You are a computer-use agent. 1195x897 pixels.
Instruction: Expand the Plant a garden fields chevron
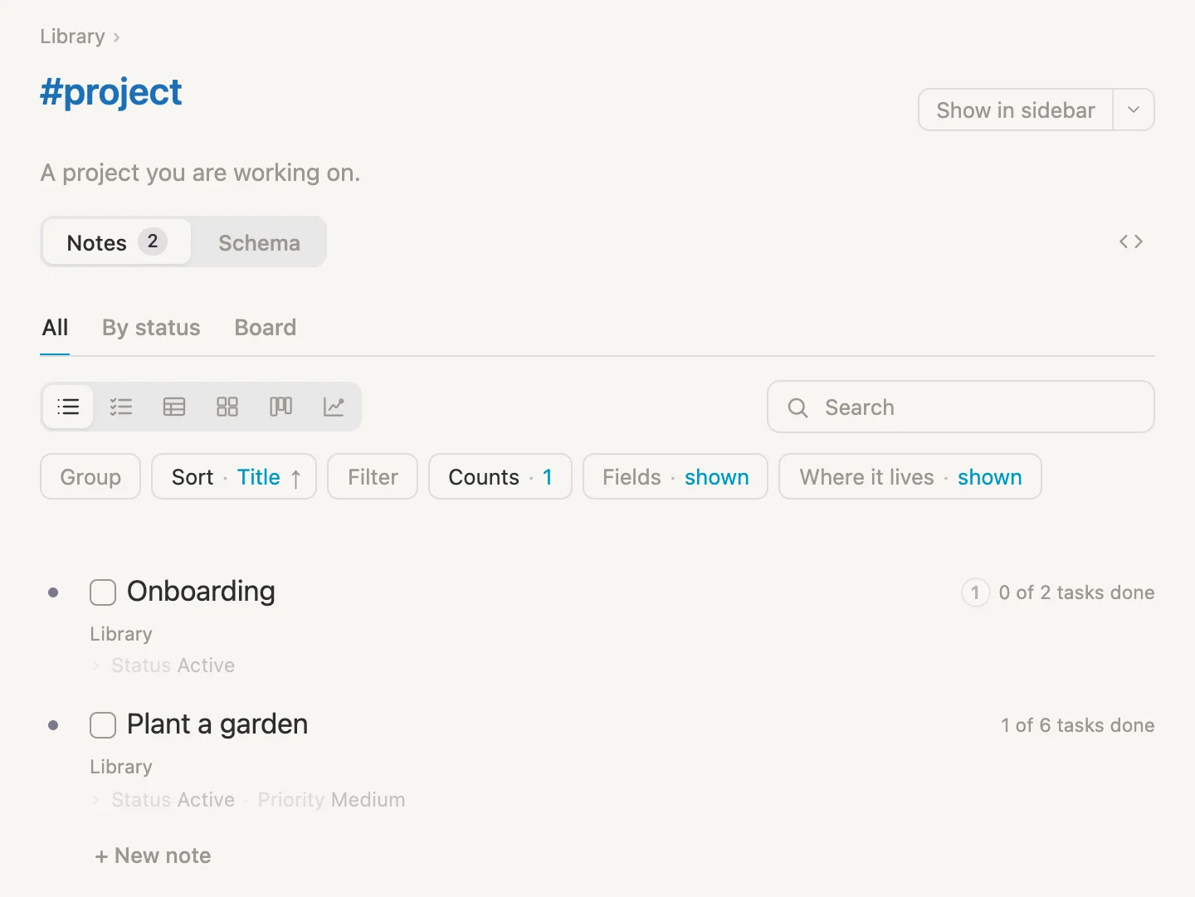pyautogui.click(x=96, y=800)
